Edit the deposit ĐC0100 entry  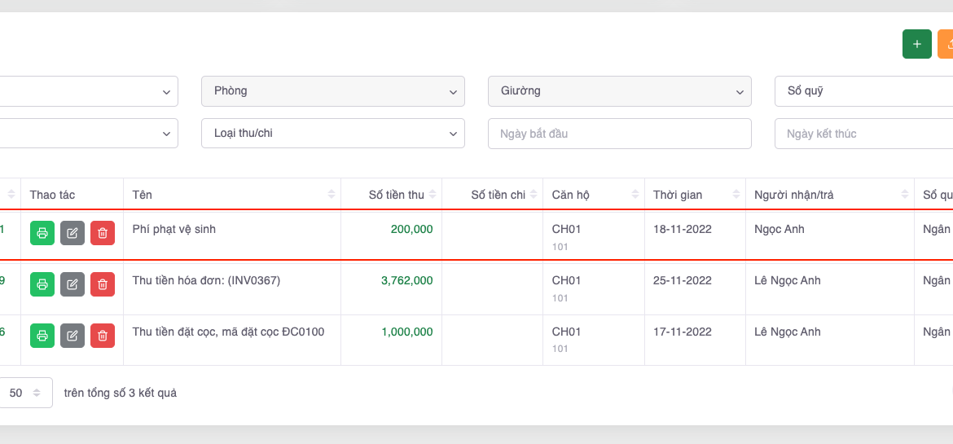[72, 335]
